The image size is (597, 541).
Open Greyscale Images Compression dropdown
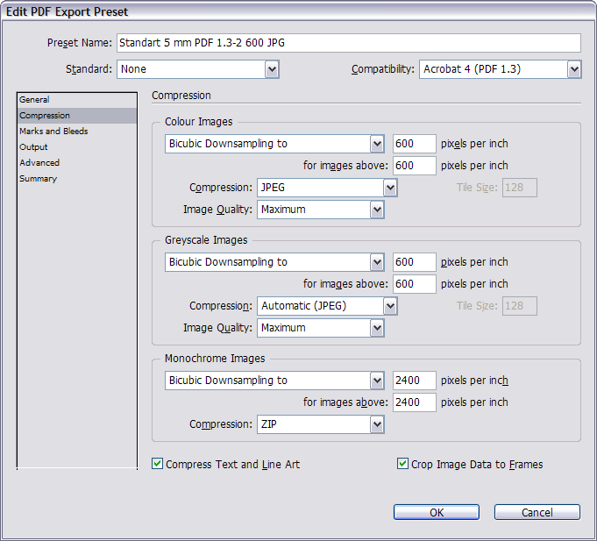click(327, 306)
